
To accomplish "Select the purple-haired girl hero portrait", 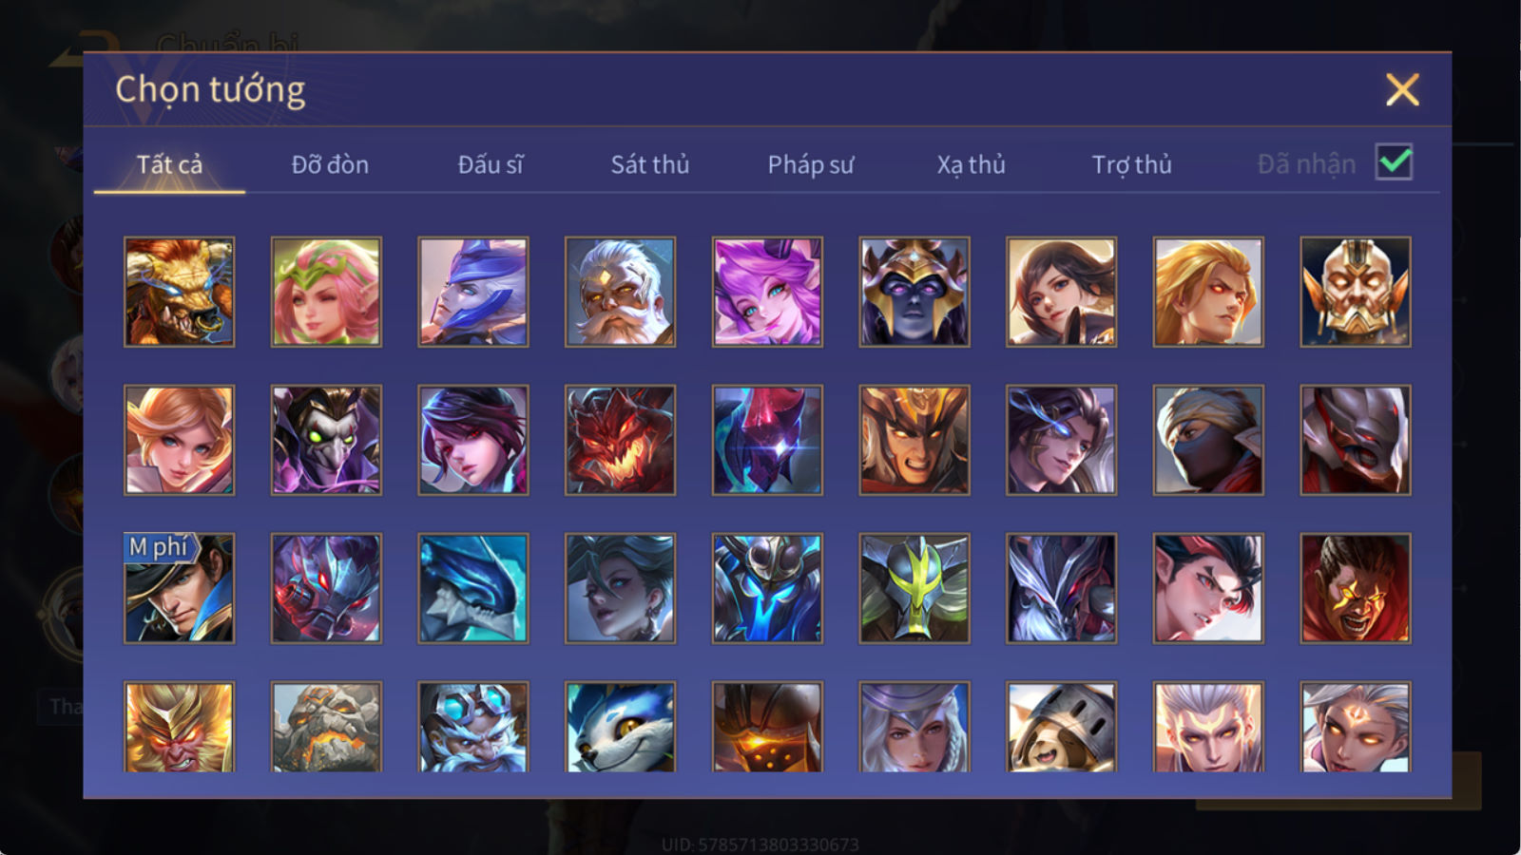I will click(767, 292).
